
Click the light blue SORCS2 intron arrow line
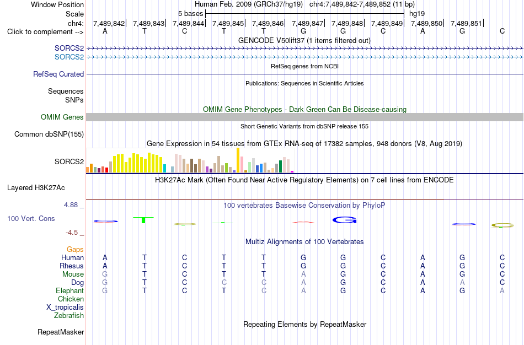click(305, 57)
